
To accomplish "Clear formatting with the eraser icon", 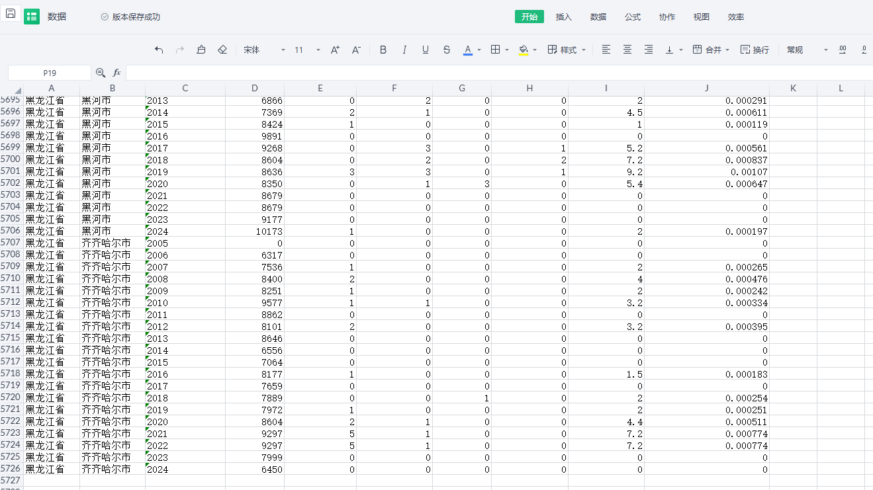I will point(222,50).
